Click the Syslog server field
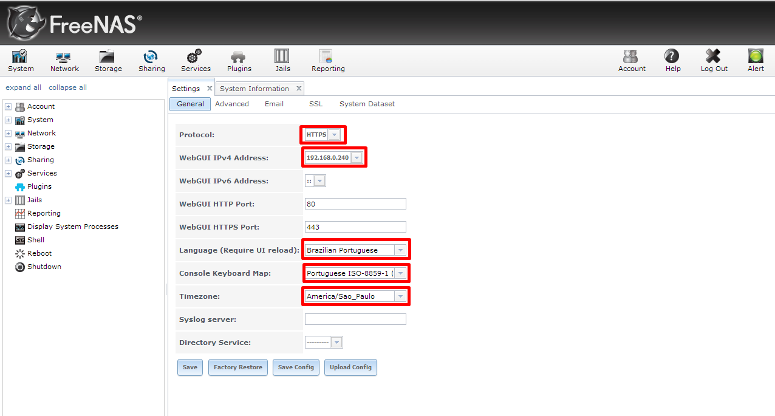The width and height of the screenshot is (775, 416). (355, 319)
